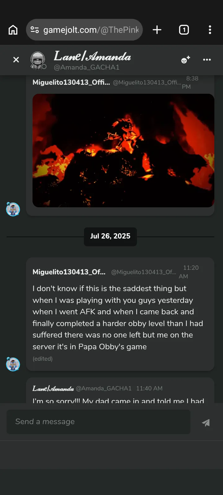Click the gamejolt.com address bar URL
Viewport: 223px width, 495px height.
coord(91,30)
